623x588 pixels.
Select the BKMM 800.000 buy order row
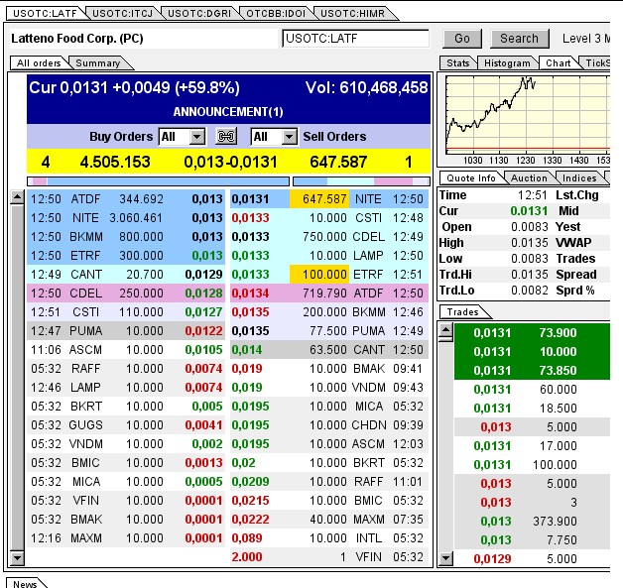pyautogui.click(x=126, y=237)
